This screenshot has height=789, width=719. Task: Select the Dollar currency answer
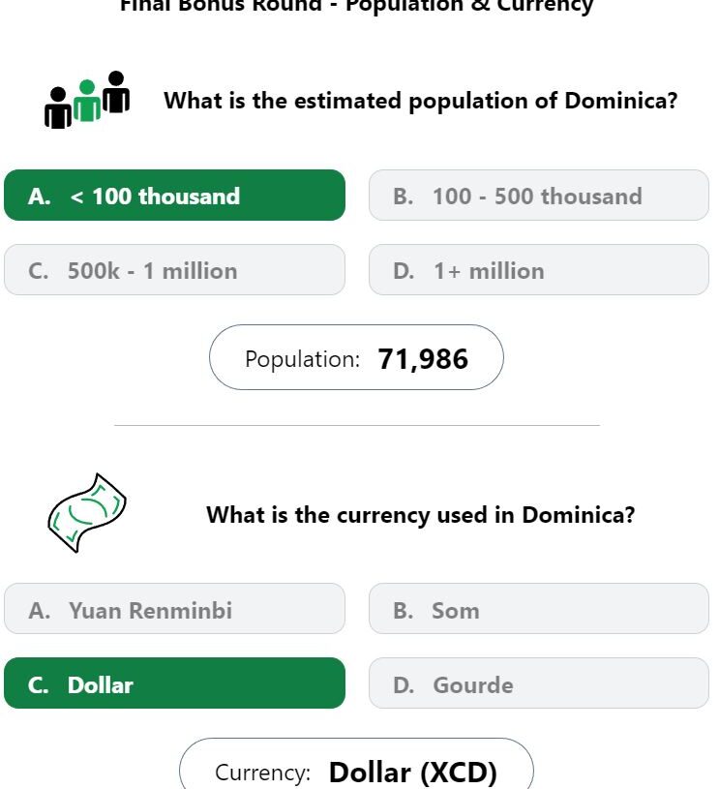click(x=174, y=683)
